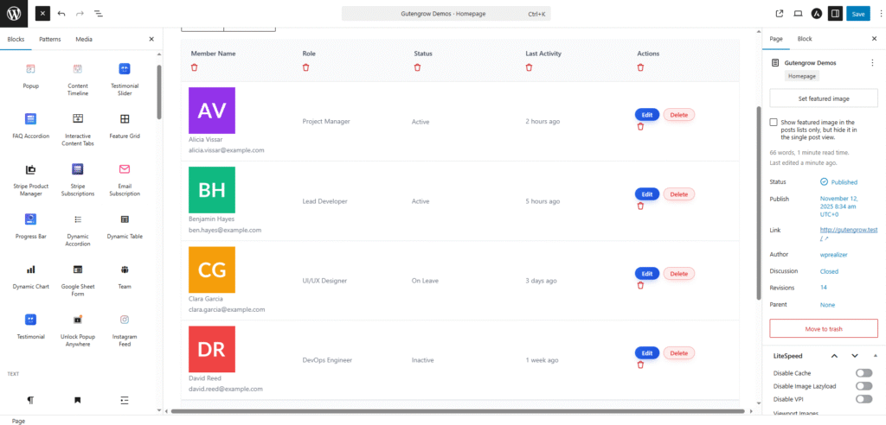Open the command palette title bar
This screenshot has height=425, width=886.
(x=446, y=14)
